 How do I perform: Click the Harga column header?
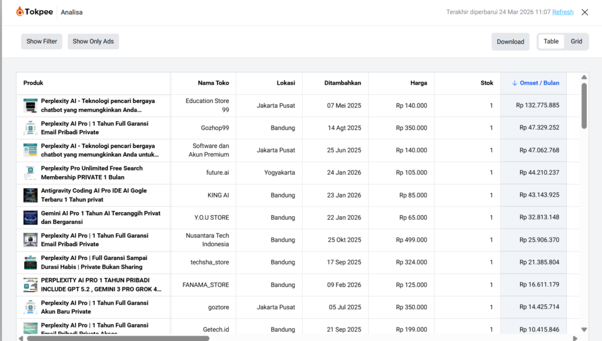point(419,83)
